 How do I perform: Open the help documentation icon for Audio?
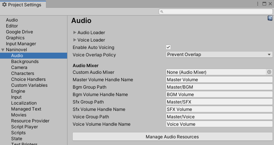pos(270,18)
